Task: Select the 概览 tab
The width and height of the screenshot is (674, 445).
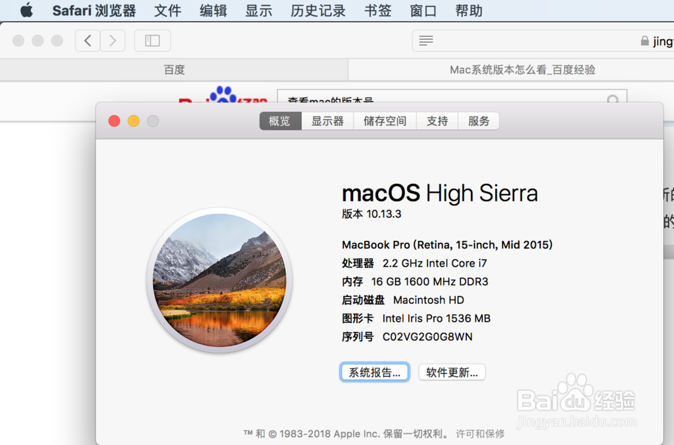Action: coord(280,121)
